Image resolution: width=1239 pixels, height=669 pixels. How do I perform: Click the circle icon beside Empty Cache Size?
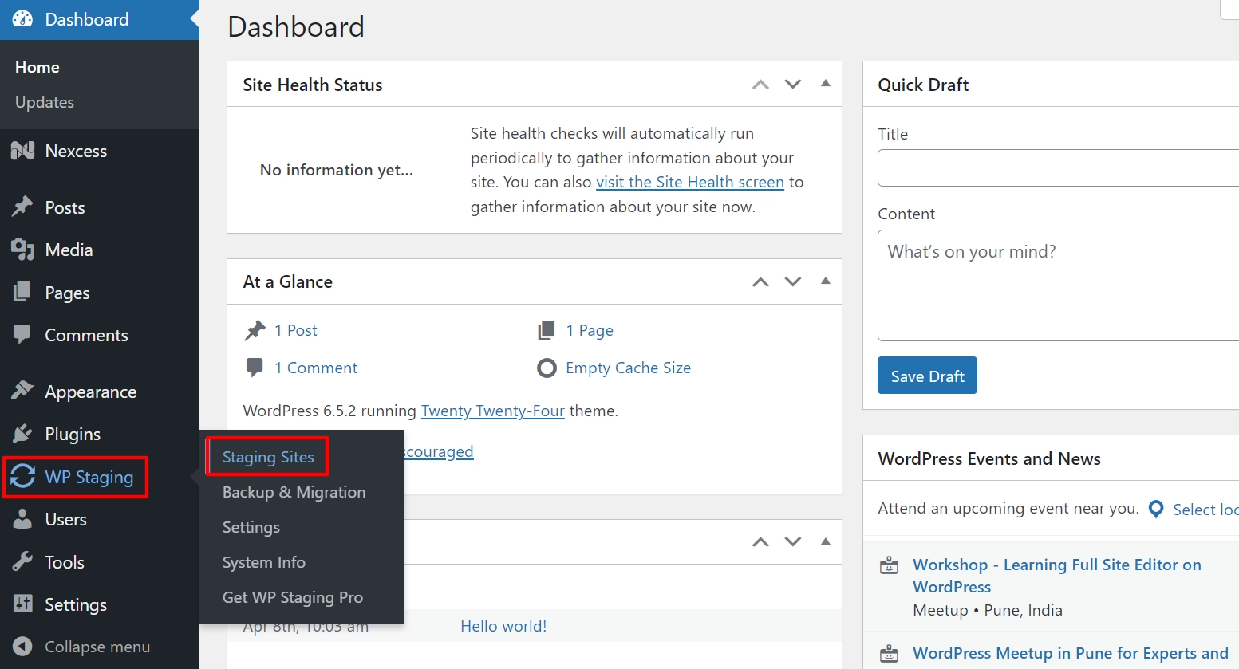click(x=547, y=368)
